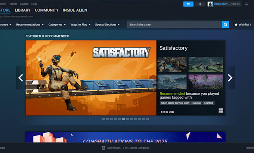
Task: Expand the Special Sections dropdown
Action: pyautogui.click(x=107, y=25)
